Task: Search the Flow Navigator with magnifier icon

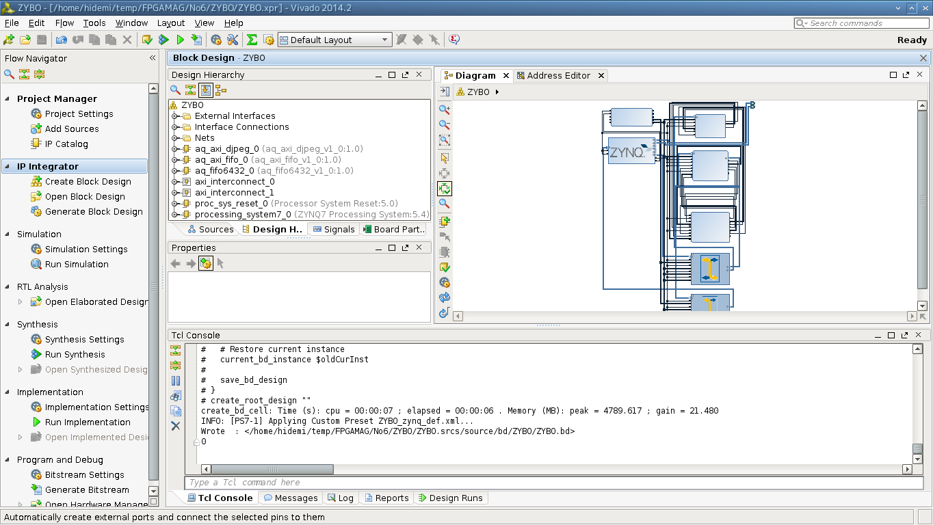Action: point(10,74)
